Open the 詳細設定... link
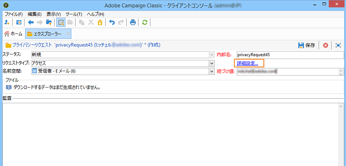346x166 pixels. 248,63
